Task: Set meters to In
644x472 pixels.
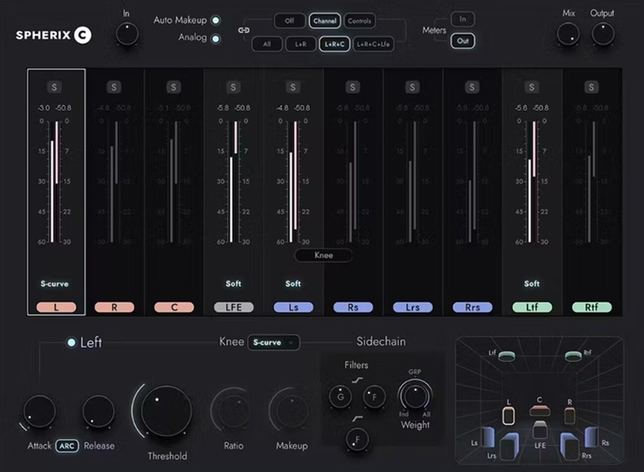Action: click(463, 19)
